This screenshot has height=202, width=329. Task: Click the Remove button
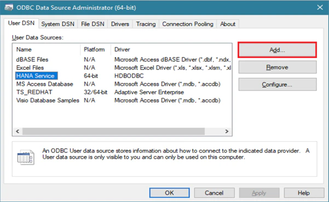278,67
